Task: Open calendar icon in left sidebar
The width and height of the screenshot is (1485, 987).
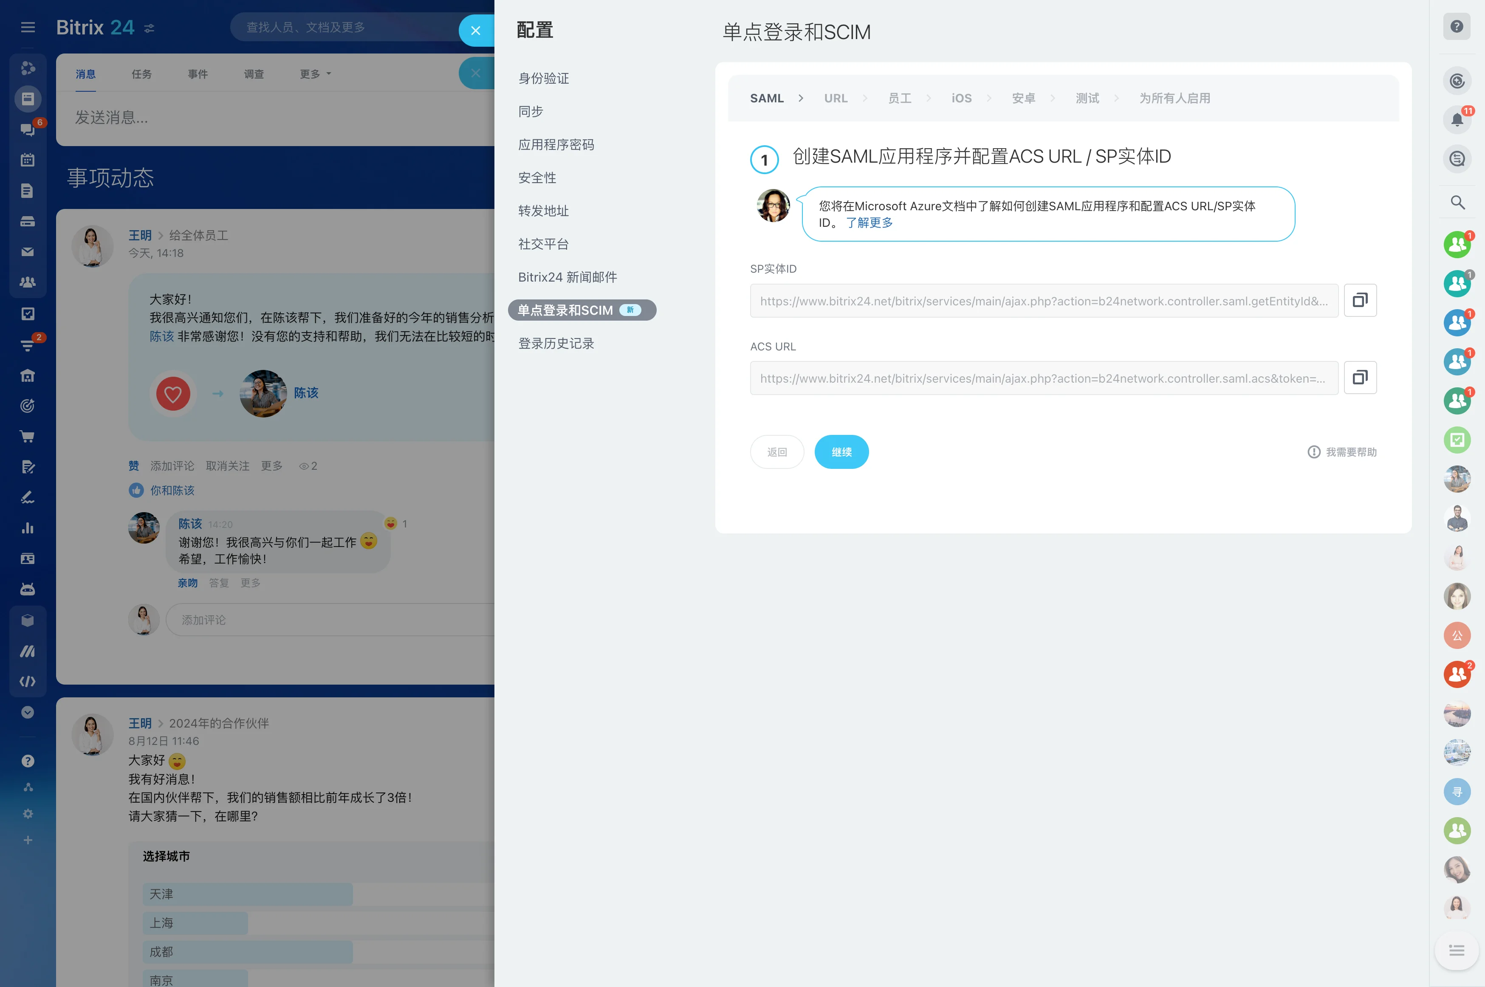Action: tap(28, 160)
